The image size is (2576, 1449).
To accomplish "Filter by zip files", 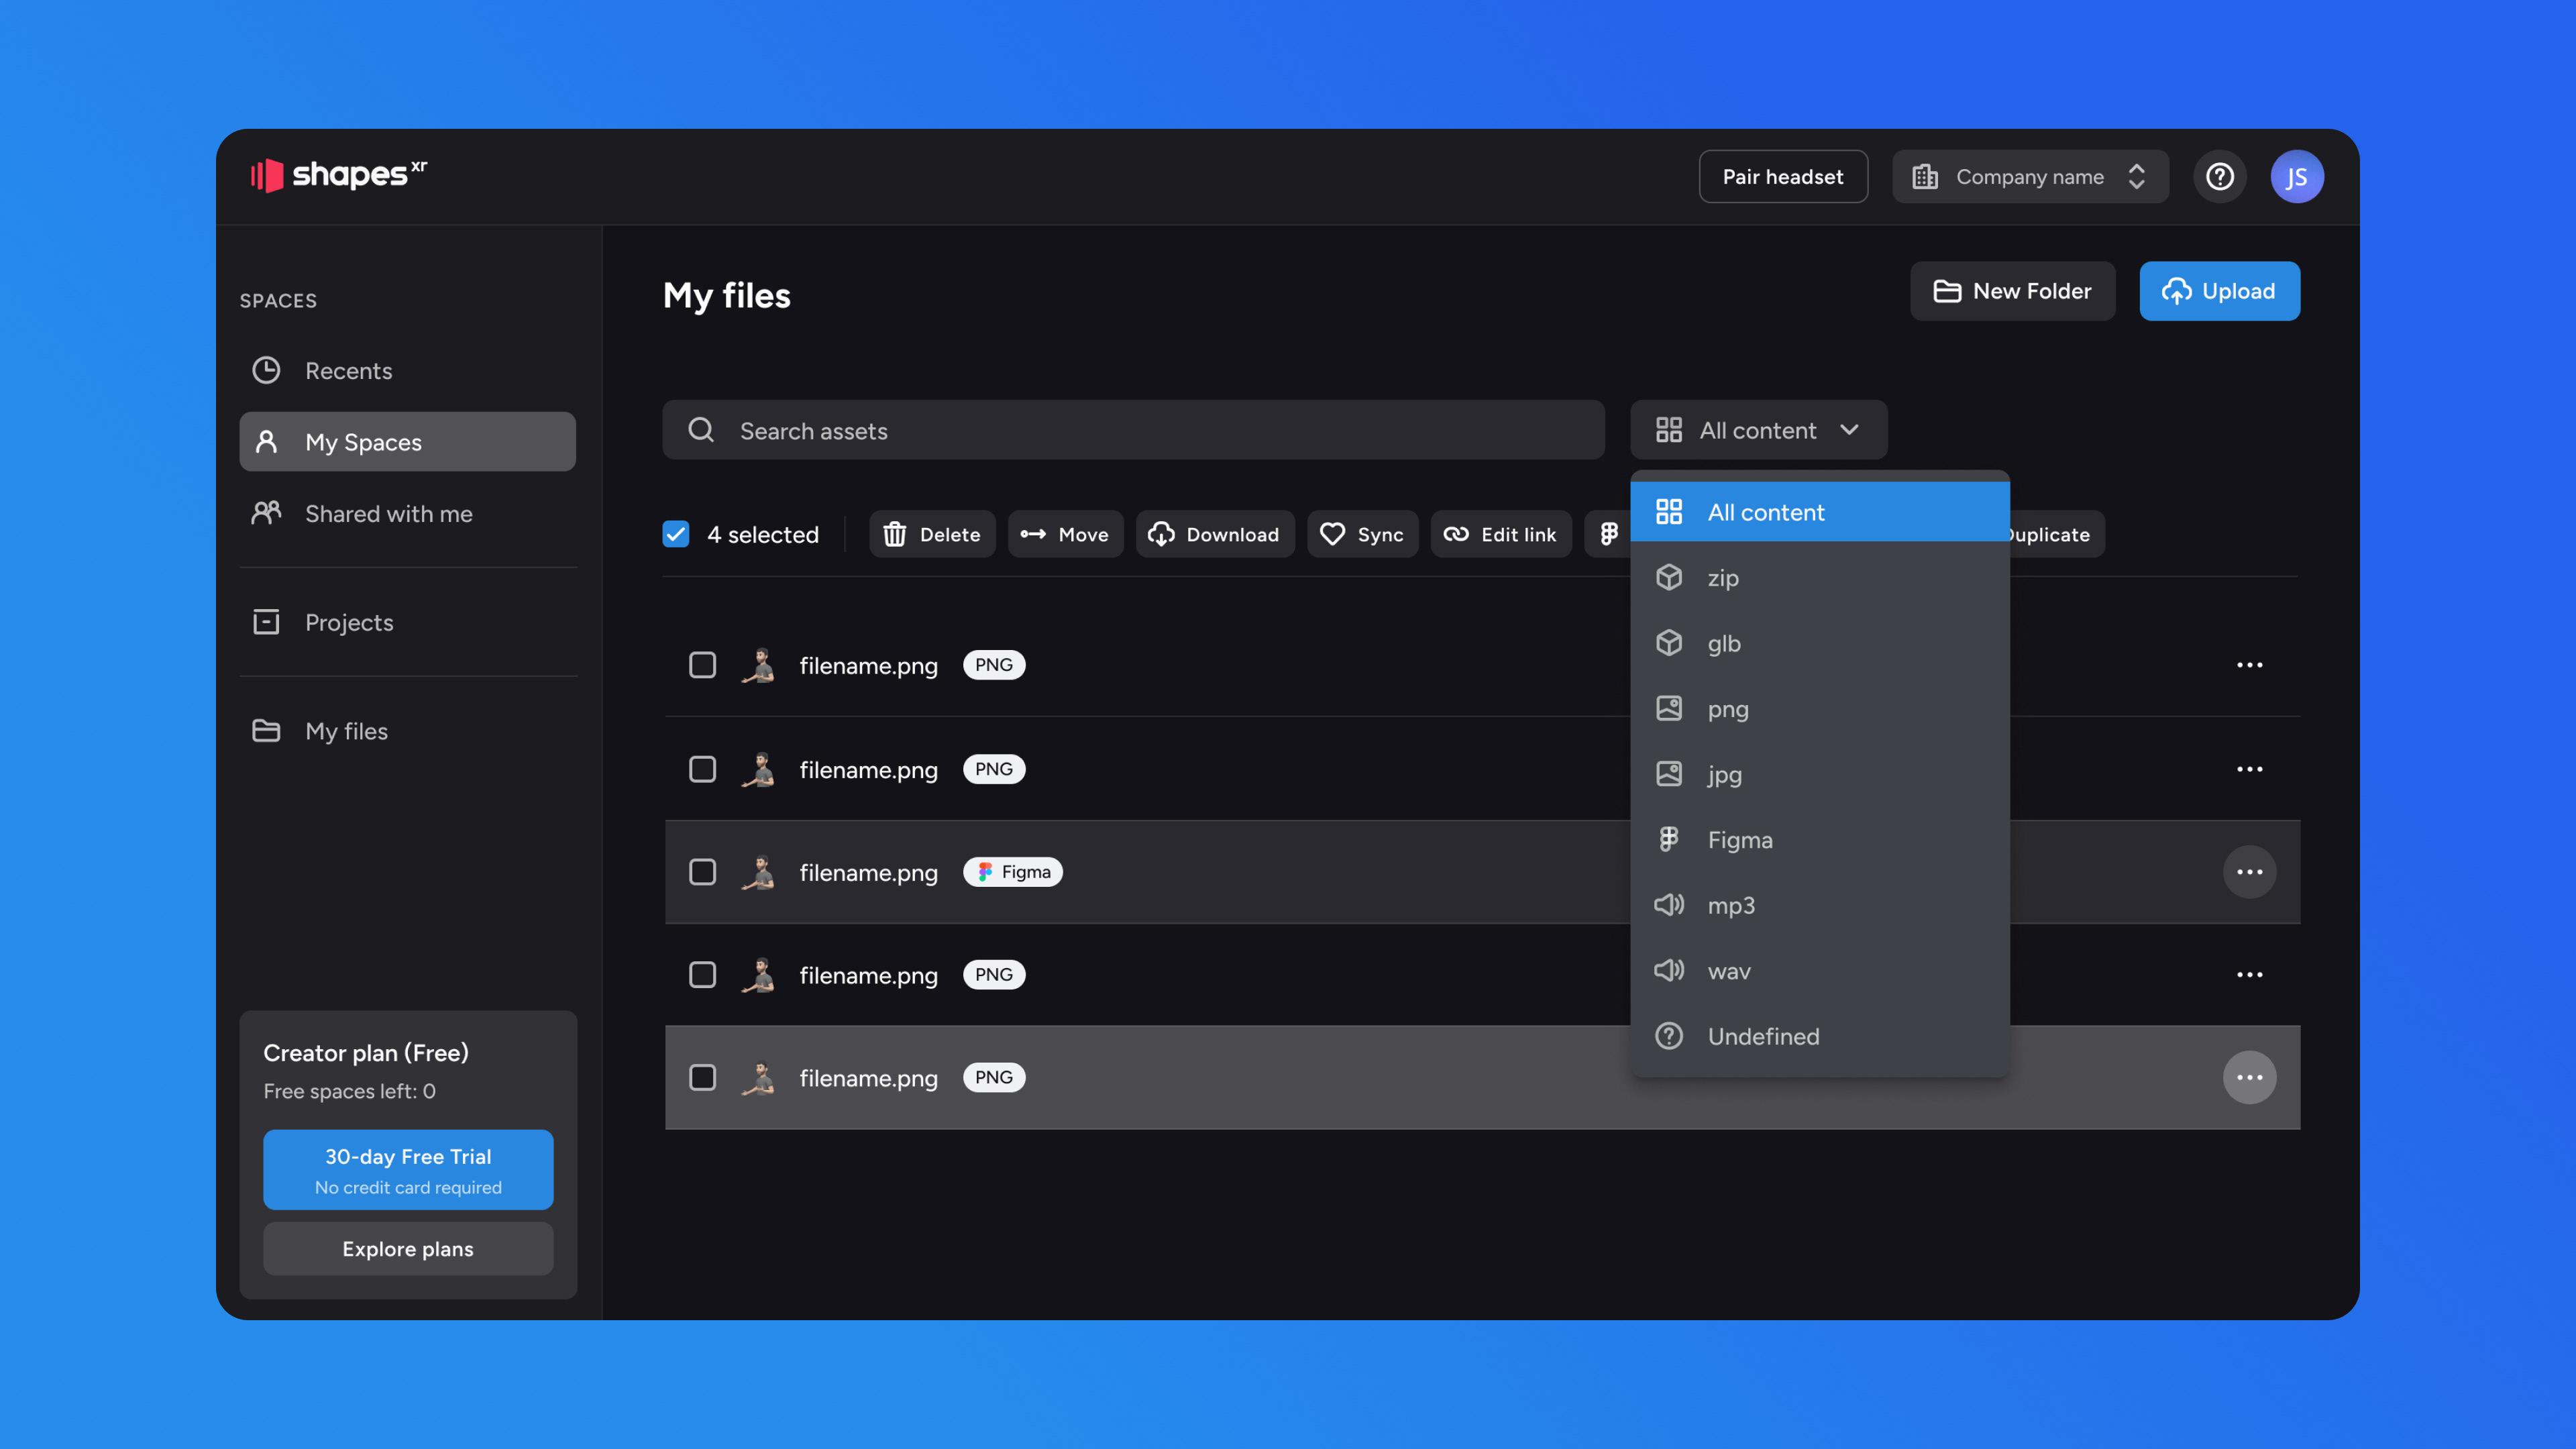I will 1820,578.
